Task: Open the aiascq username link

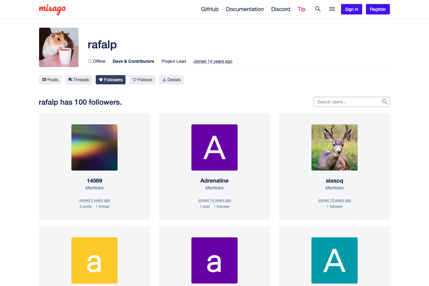Action: pyautogui.click(x=335, y=181)
